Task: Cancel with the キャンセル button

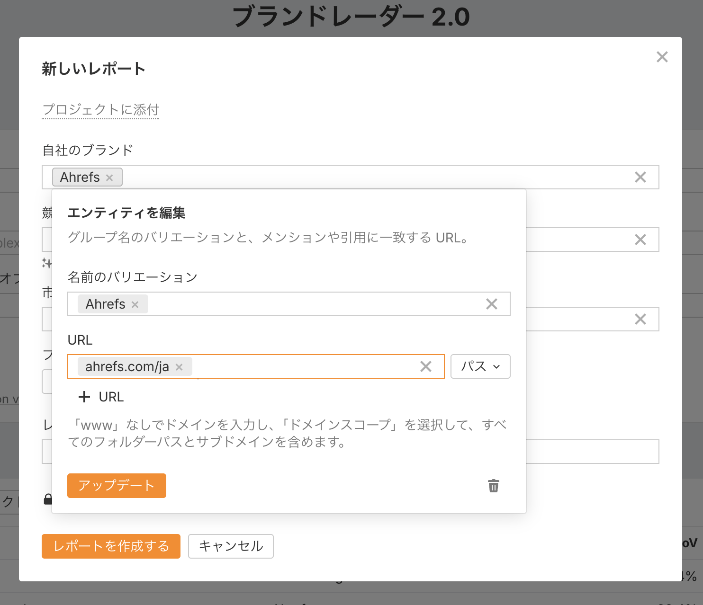Action: pos(231,546)
